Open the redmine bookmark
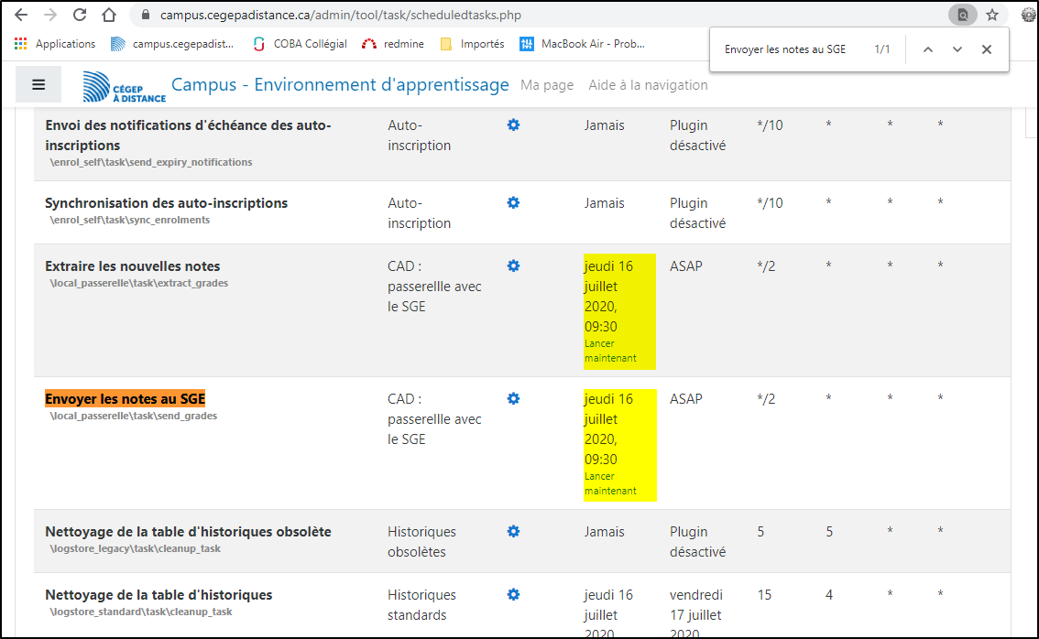The image size is (1039, 639). pyautogui.click(x=392, y=44)
